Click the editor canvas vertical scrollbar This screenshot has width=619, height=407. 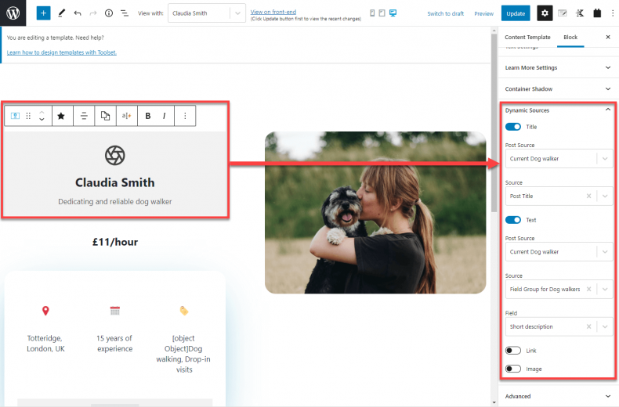(494, 122)
